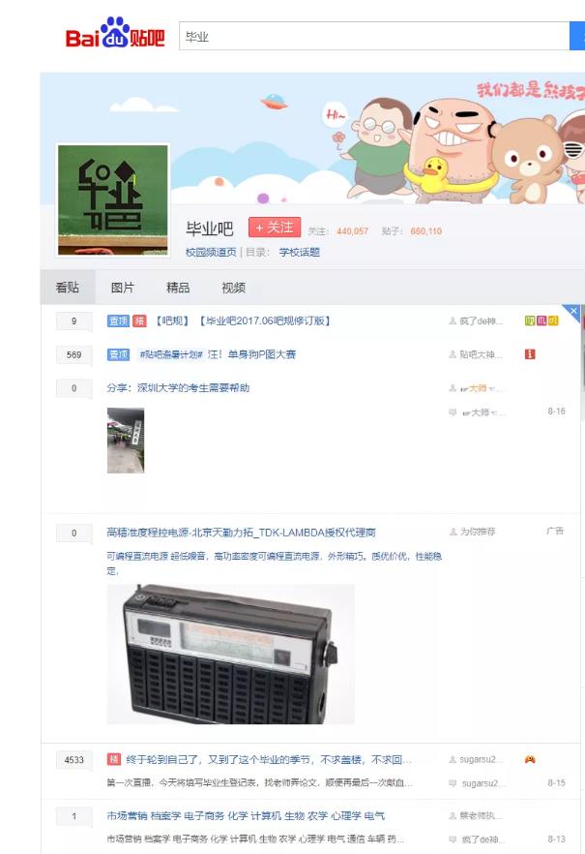Open the radio advertisement image
Viewport: 585px width, 854px height.
point(231,655)
